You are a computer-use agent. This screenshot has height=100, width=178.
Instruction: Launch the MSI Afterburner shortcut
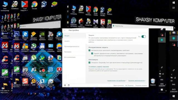[34, 47]
